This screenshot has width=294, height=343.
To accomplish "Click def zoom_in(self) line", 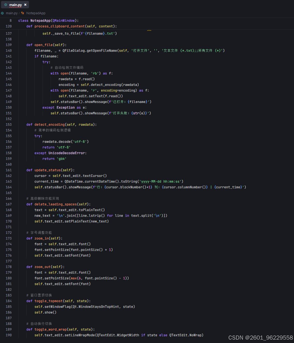I will (x=44, y=238).
